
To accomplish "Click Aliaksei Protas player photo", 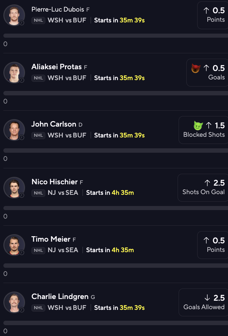I will coord(14,72).
